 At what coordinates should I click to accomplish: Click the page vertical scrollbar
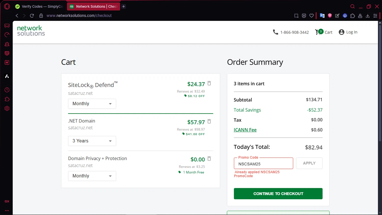[x=380, y=83]
